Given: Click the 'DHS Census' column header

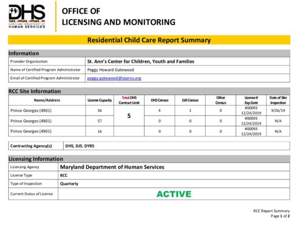Looking at the screenshot, I should point(159,100).
